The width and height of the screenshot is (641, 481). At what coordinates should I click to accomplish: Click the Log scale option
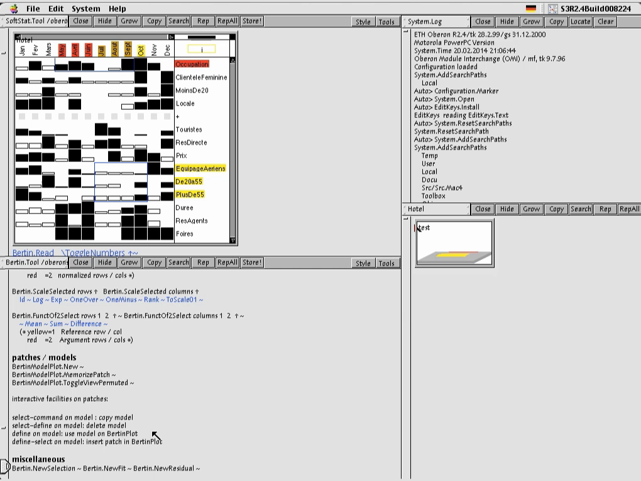tap(38, 300)
